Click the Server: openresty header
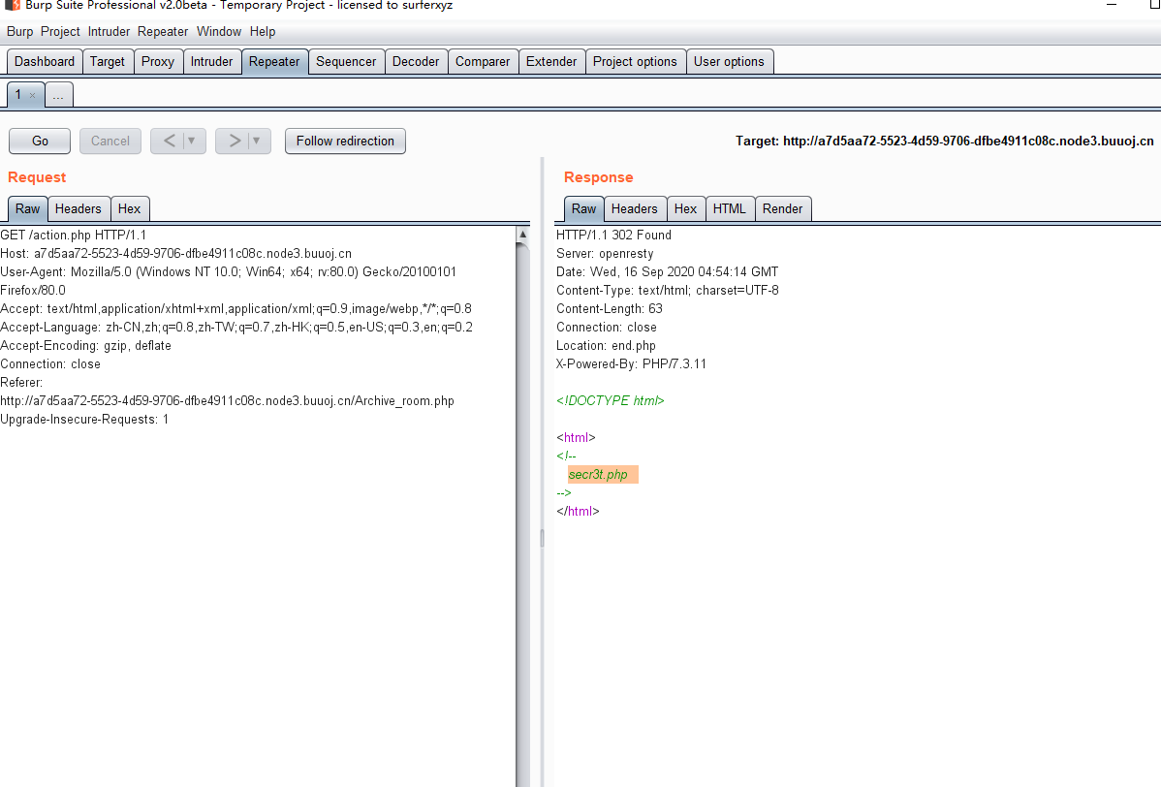The height and width of the screenshot is (787, 1161). click(605, 254)
